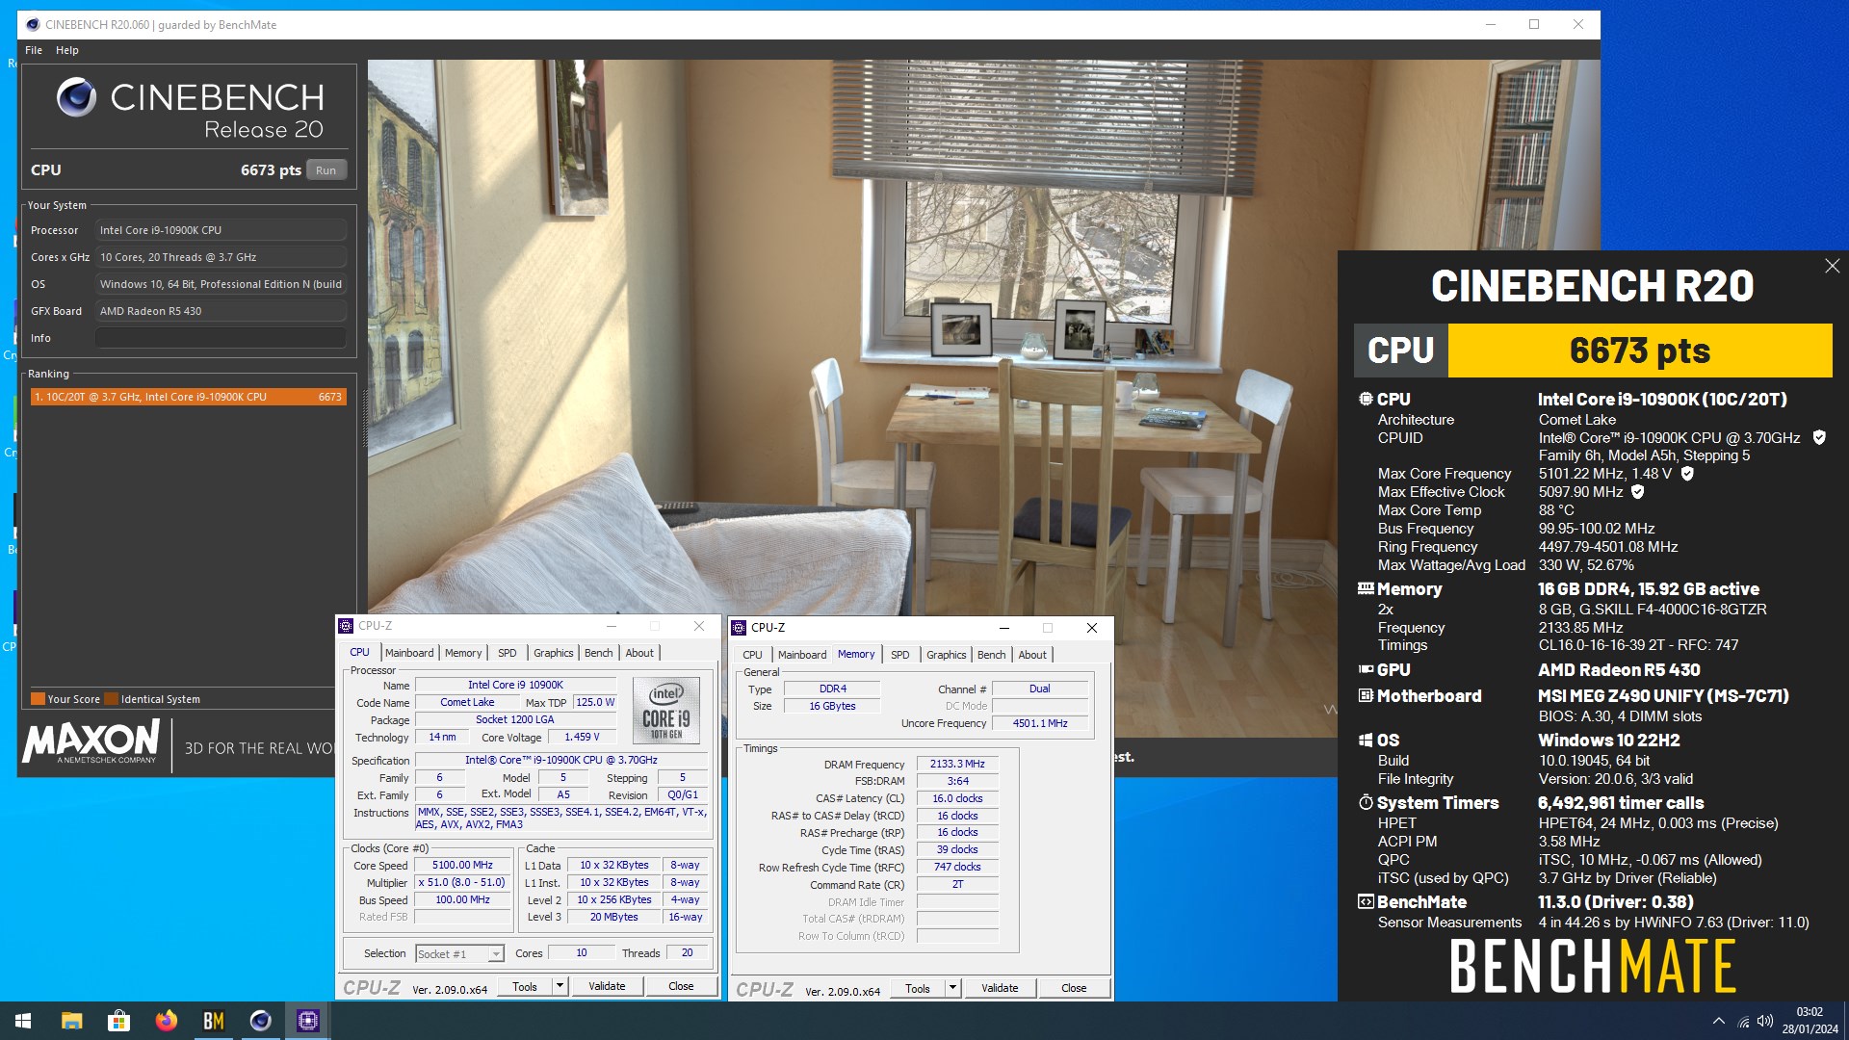Viewport: 1849px width, 1040px height.
Task: Open Graphics tab in the left CPU-Z window
Action: tap(553, 653)
